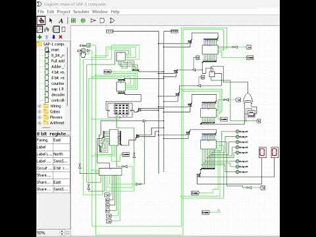Screen dimensions: 316x237
Task: Expand the Arithmet library folder
Action: click(x=39, y=123)
